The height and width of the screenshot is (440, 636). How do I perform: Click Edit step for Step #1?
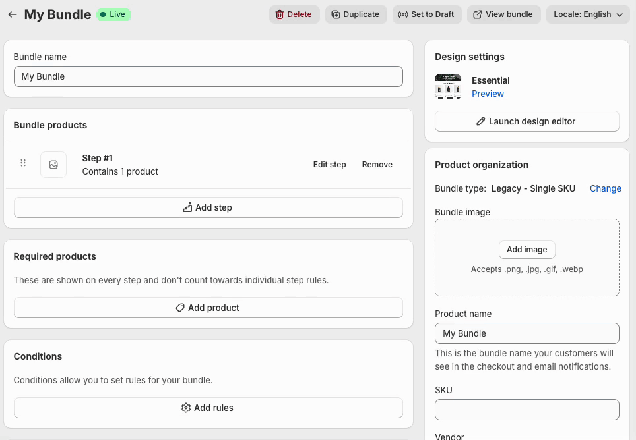point(329,165)
